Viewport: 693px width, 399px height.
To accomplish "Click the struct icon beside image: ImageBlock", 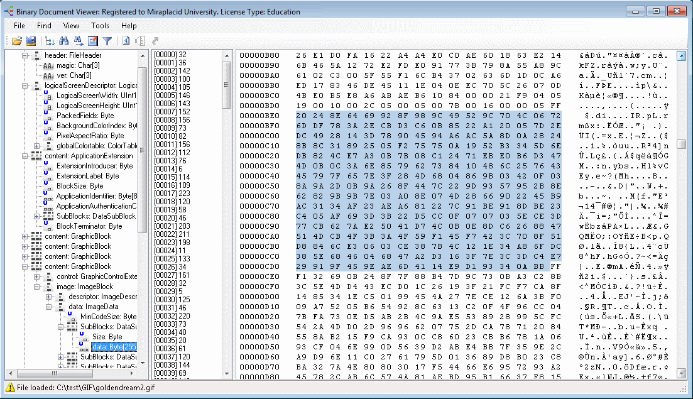I will (x=48, y=287).
